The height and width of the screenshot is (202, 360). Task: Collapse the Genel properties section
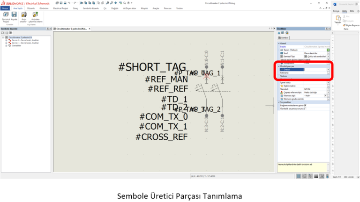(x=278, y=43)
